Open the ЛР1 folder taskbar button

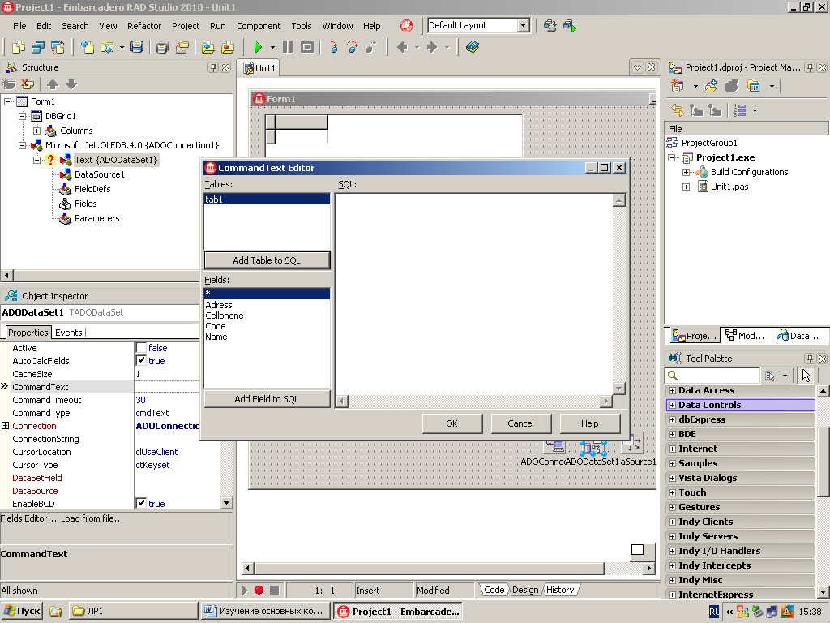pyautogui.click(x=134, y=611)
